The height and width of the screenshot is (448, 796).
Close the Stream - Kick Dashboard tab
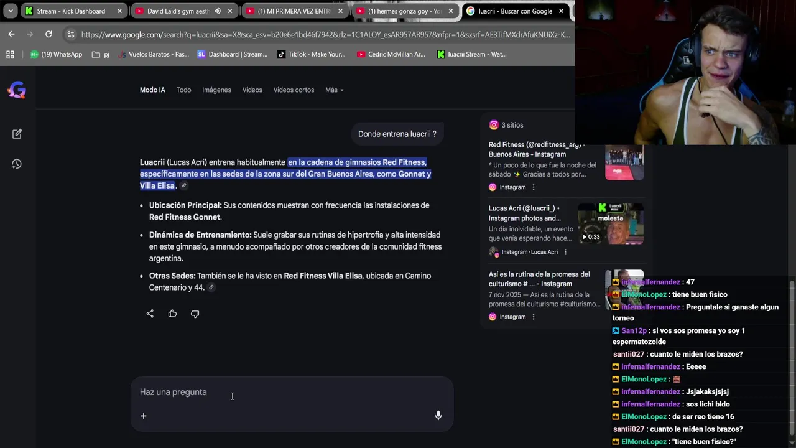119,11
